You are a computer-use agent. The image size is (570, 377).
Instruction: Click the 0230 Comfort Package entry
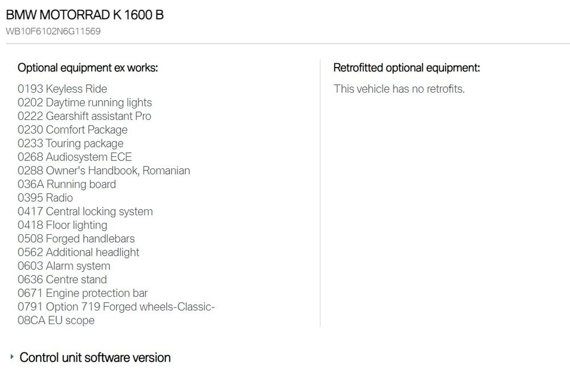tap(72, 130)
